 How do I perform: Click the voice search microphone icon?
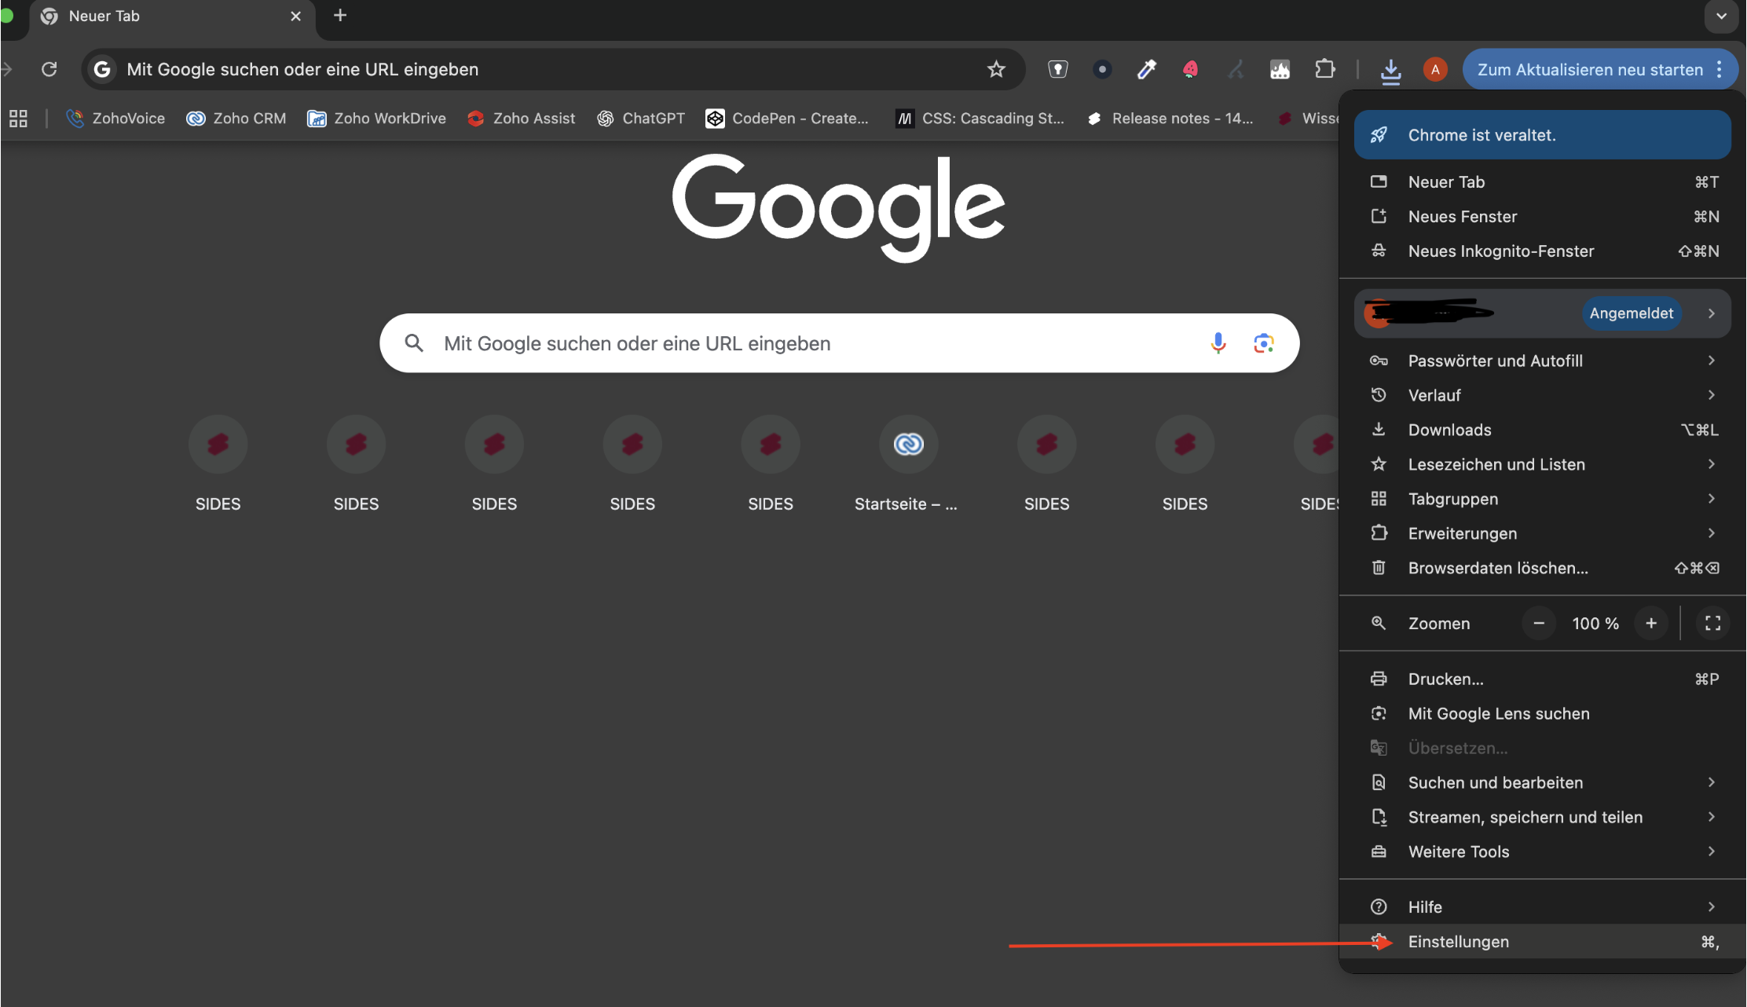[x=1218, y=343]
